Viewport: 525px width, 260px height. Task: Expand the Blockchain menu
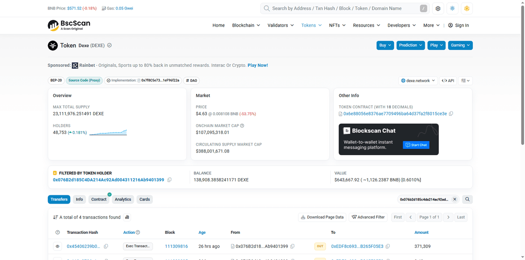[x=246, y=25]
